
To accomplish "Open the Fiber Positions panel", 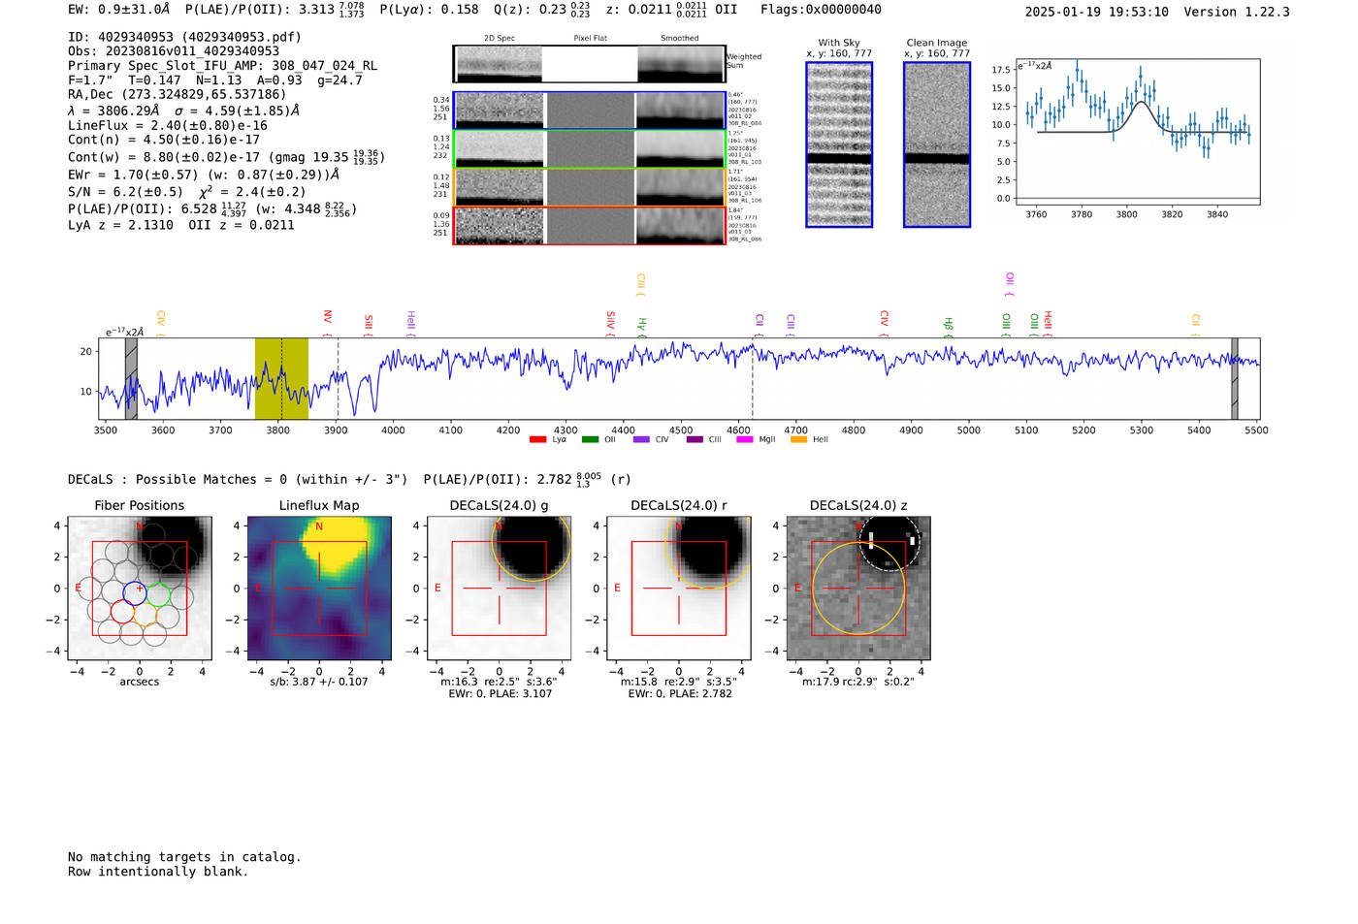I will click(x=140, y=589).
